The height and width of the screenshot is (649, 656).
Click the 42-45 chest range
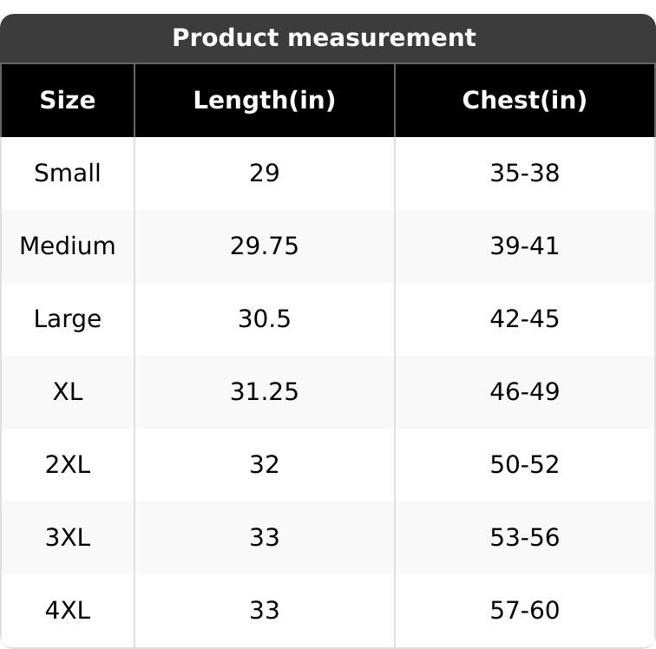click(524, 319)
